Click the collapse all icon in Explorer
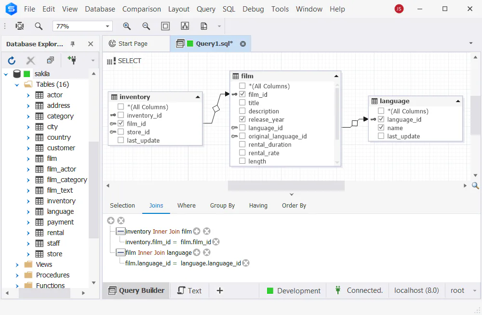This screenshot has height=315, width=482. [50, 60]
